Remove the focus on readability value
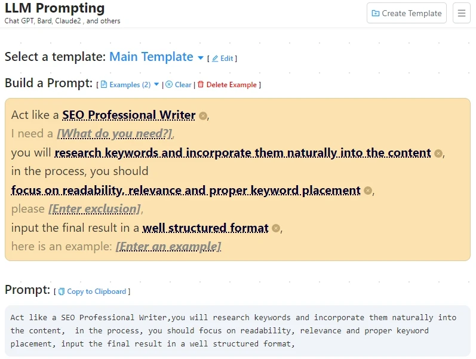This screenshot has height=359, width=476. (x=368, y=191)
